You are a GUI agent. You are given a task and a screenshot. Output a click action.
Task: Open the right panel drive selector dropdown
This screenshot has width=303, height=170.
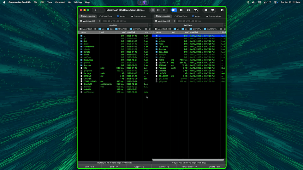coord(165,21)
